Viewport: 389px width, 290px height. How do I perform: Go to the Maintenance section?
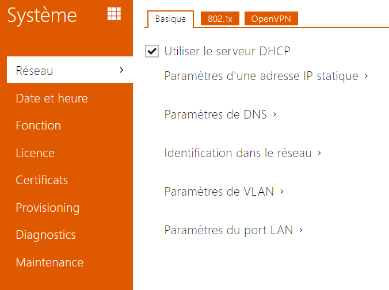(x=49, y=262)
